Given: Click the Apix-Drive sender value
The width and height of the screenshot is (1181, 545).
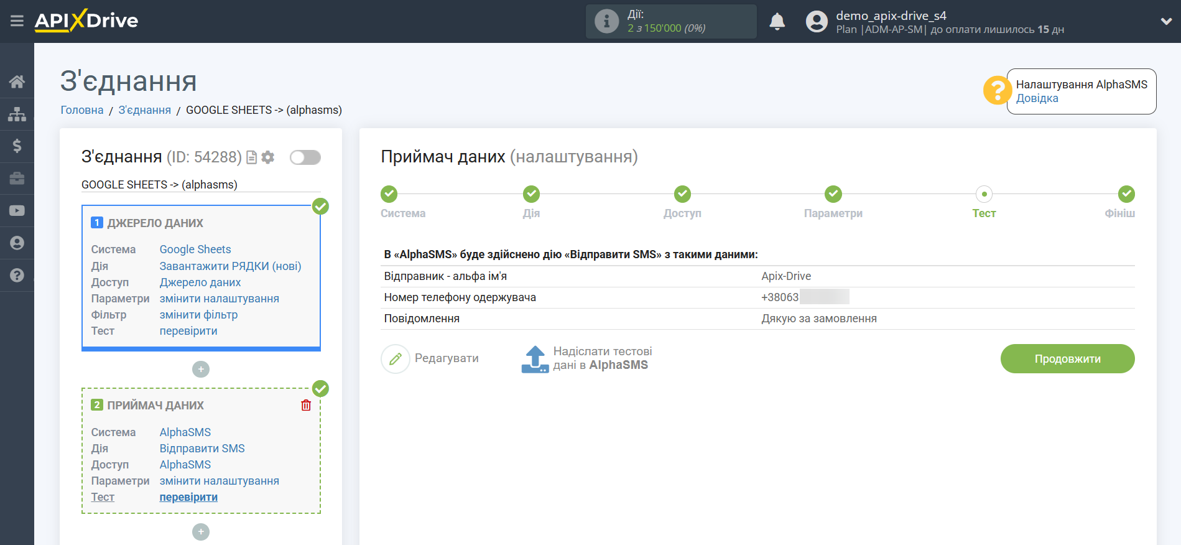Looking at the screenshot, I should pyautogui.click(x=786, y=276).
